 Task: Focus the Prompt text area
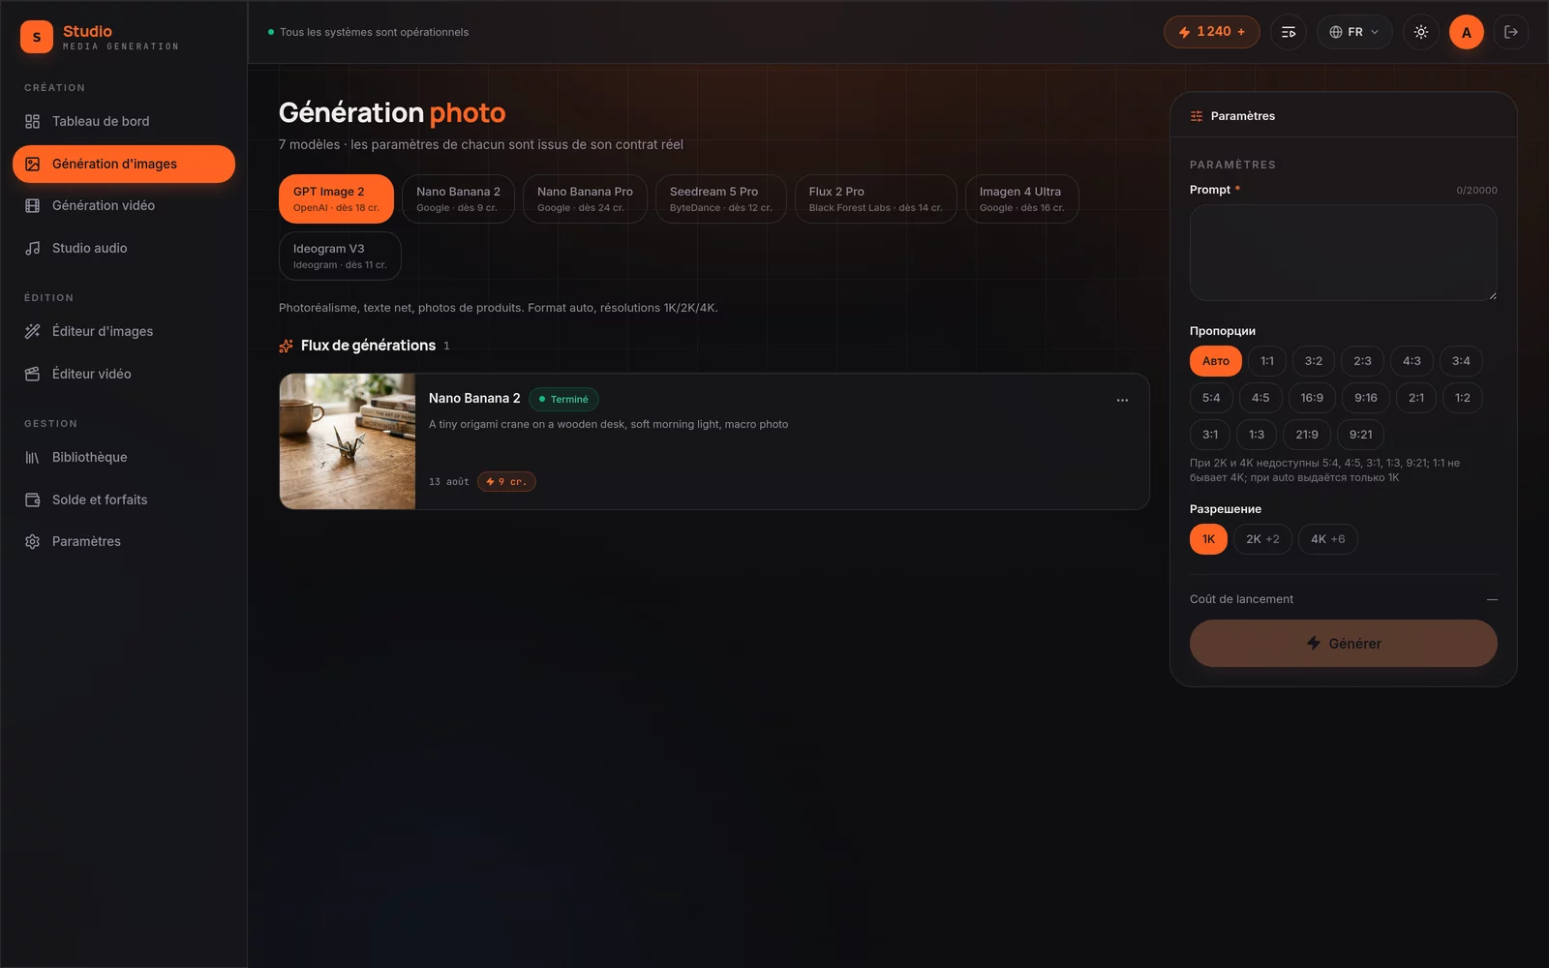pyautogui.click(x=1343, y=253)
